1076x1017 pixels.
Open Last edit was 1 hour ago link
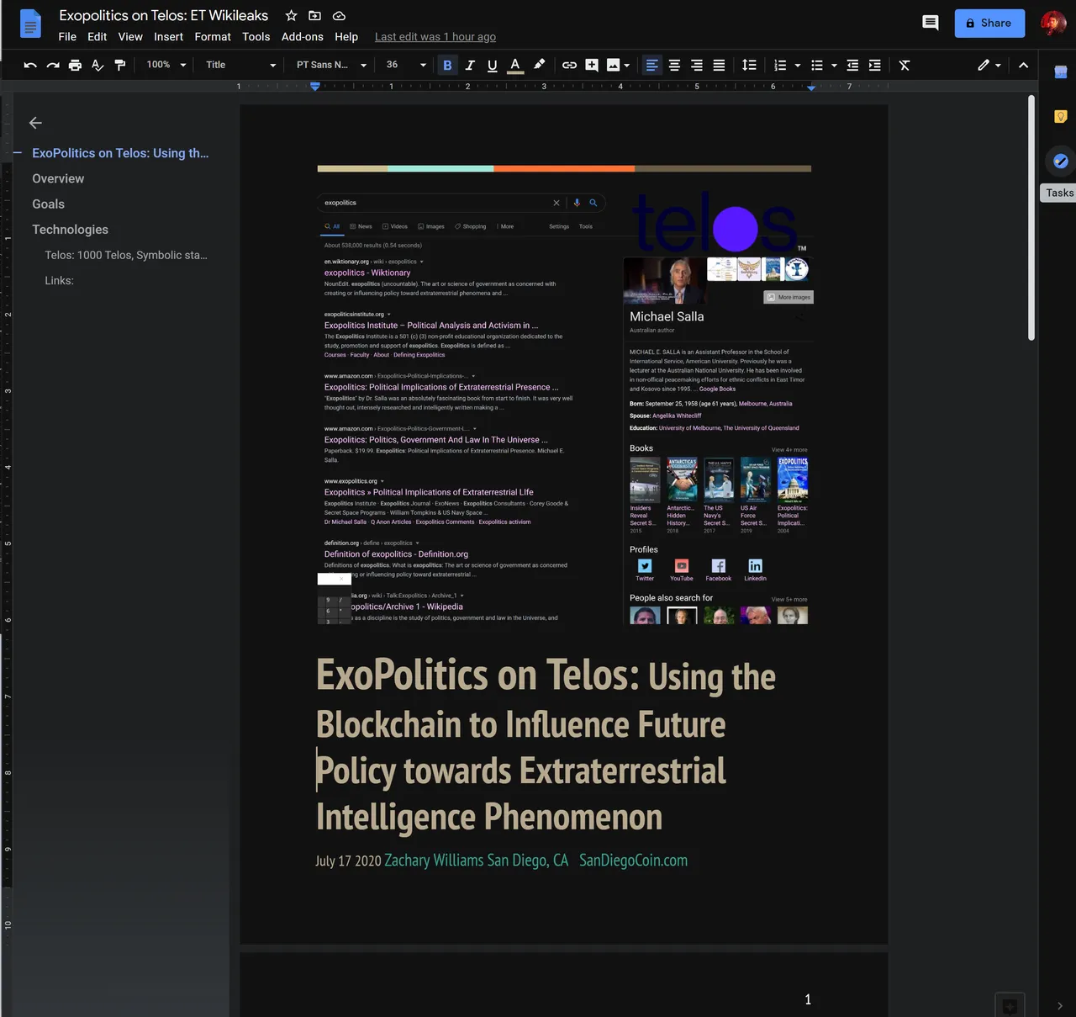tap(435, 37)
